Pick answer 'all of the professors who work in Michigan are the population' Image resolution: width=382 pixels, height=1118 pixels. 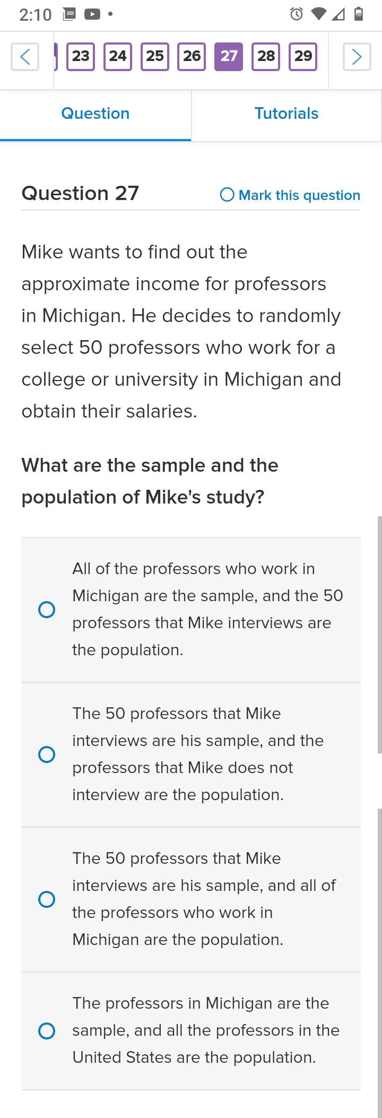pos(191,899)
